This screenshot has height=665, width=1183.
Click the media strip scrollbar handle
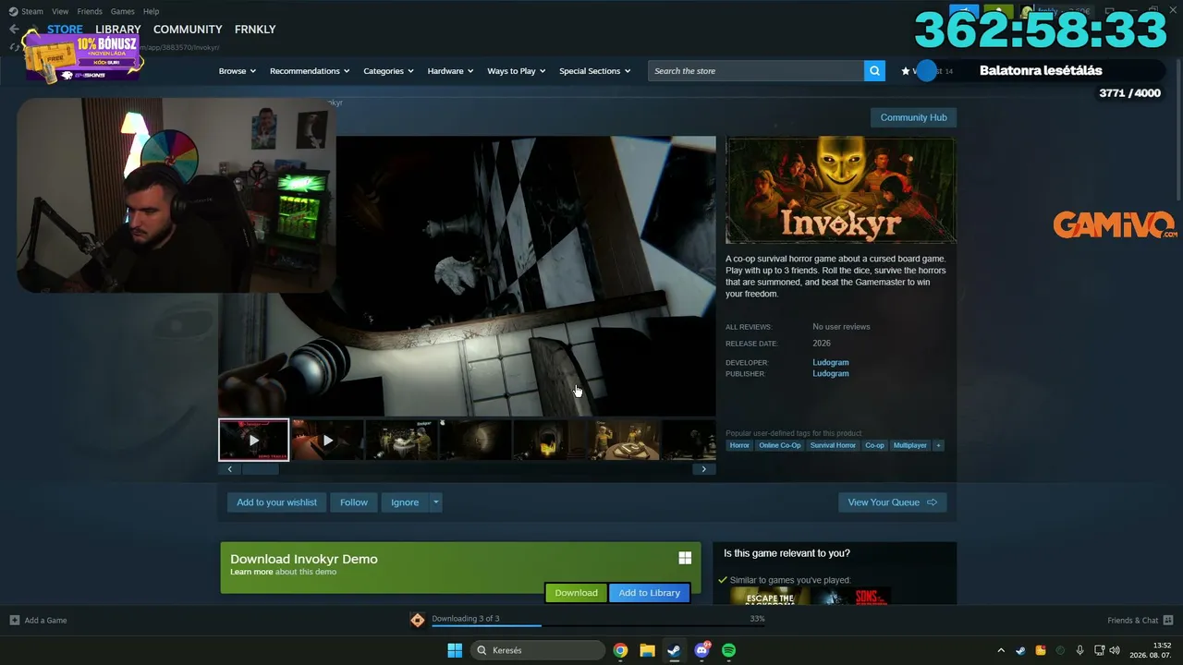point(260,469)
